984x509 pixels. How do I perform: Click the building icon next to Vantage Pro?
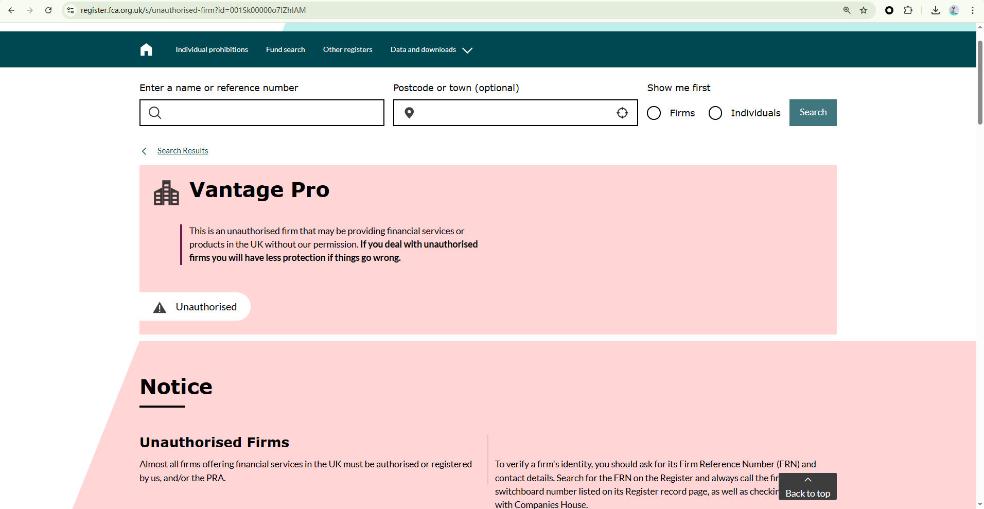(x=166, y=192)
